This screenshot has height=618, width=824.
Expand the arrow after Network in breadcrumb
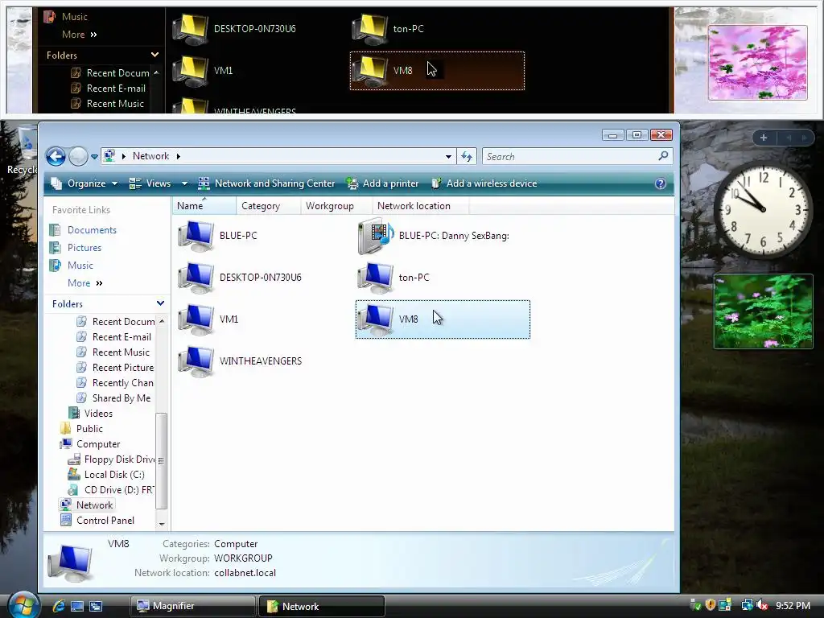[178, 156]
